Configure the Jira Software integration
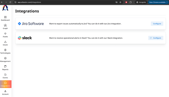Screen dimensions: 169x97 (x=157, y=24)
